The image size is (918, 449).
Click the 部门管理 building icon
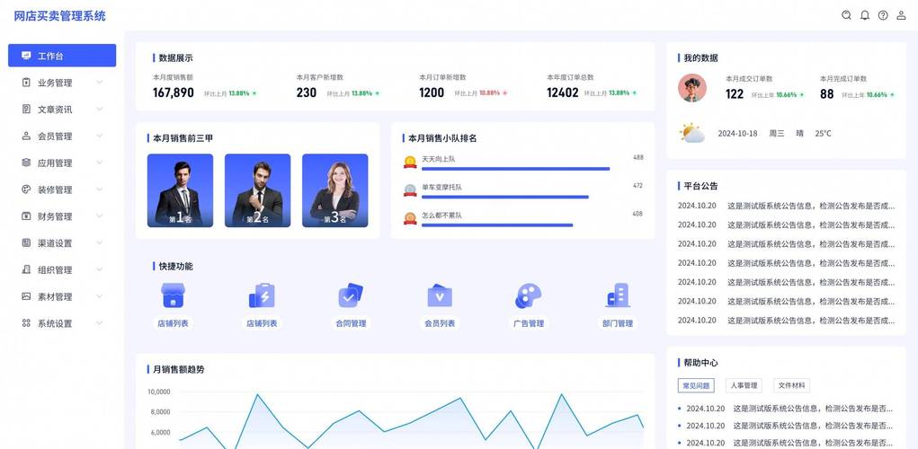(617, 295)
